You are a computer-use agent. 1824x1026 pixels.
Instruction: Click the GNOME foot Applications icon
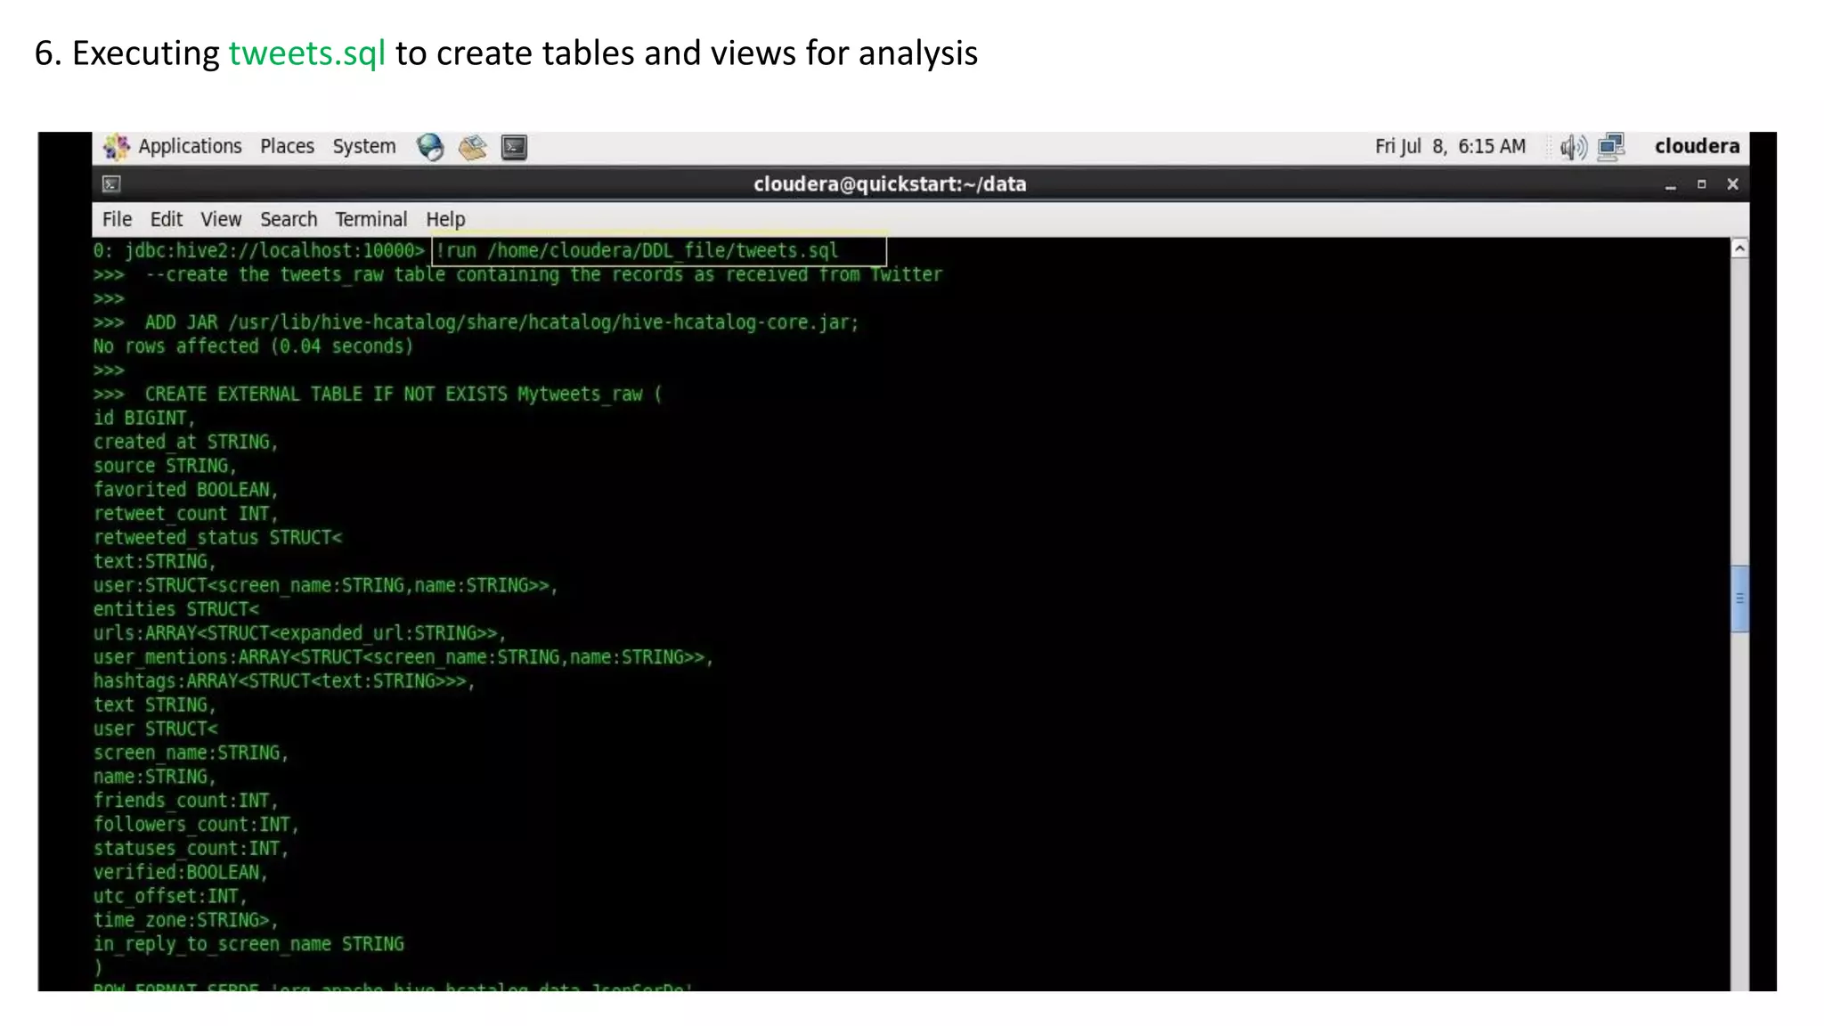(x=117, y=147)
